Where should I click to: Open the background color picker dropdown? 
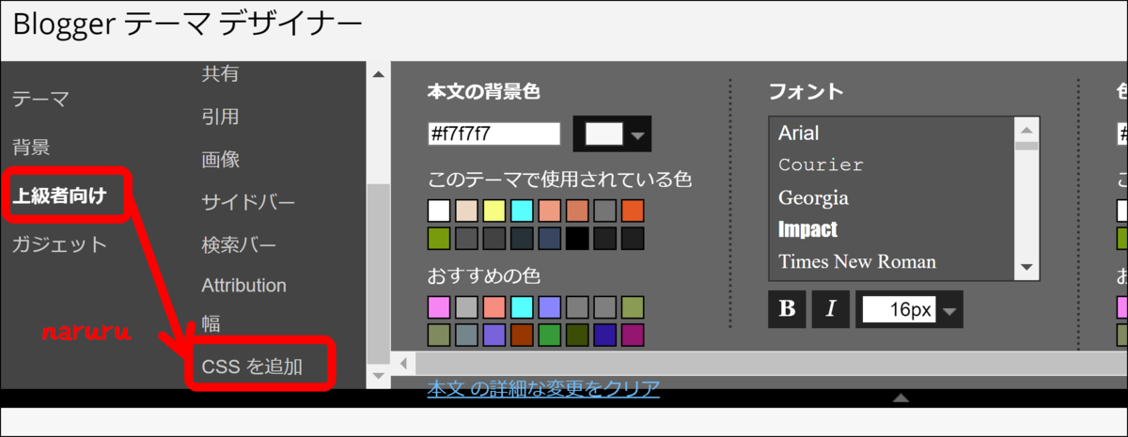click(x=612, y=134)
